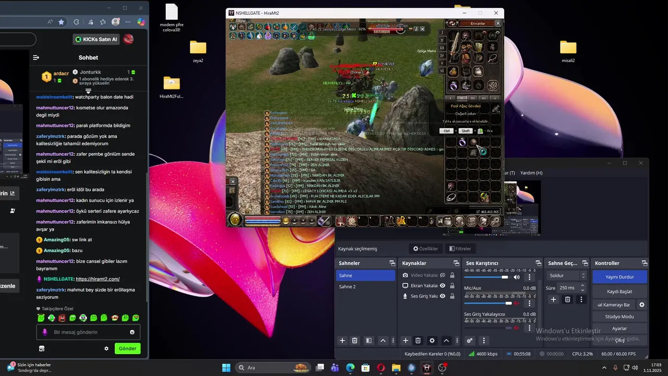The image size is (668, 376).
Task: Add a new source in Kaynaklar panel
Action: pyautogui.click(x=405, y=340)
